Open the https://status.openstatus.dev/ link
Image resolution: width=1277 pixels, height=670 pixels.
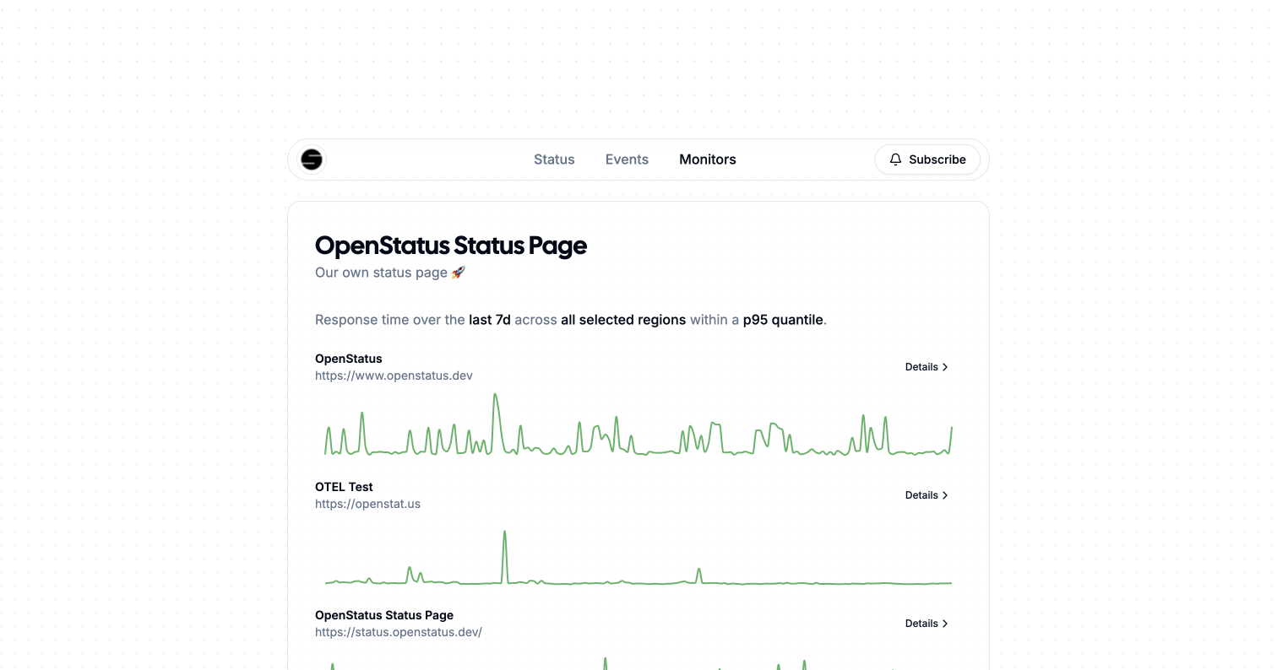[398, 632]
